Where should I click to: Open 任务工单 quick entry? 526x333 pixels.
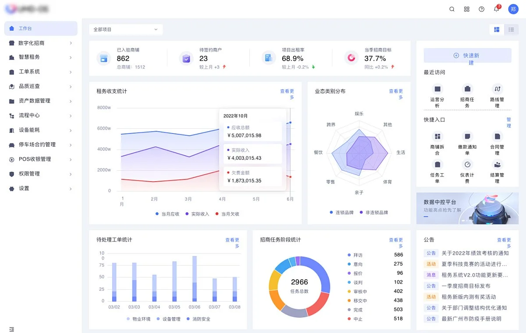tap(437, 172)
